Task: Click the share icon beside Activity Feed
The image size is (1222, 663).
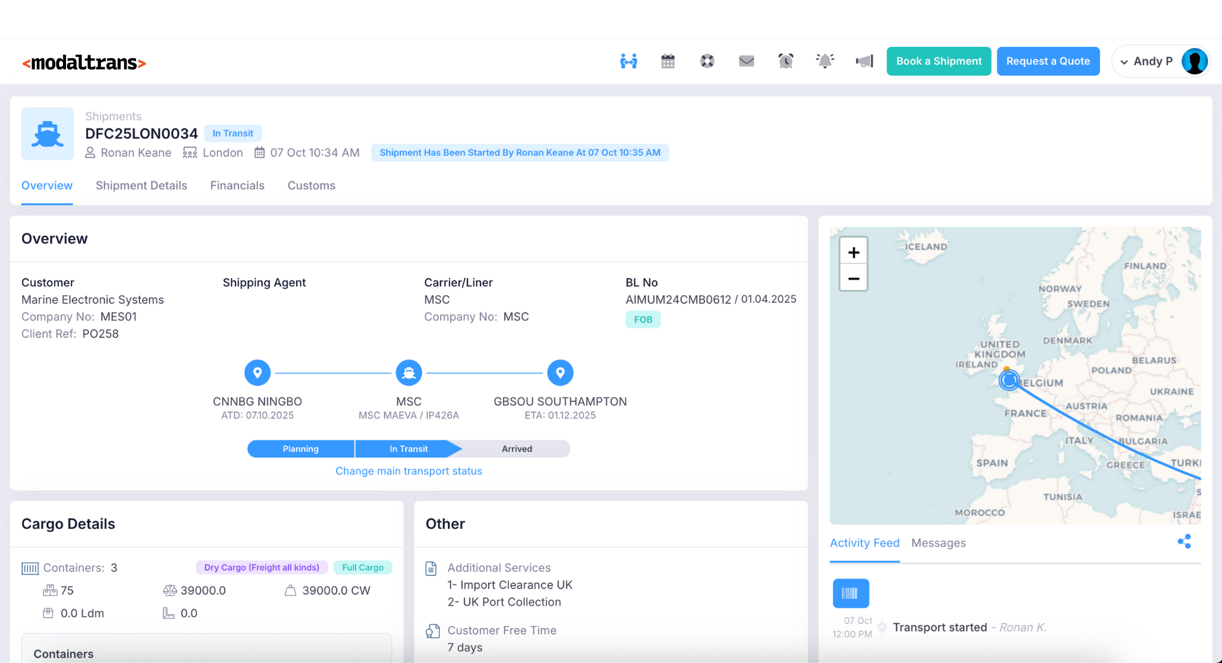Action: pos(1184,541)
